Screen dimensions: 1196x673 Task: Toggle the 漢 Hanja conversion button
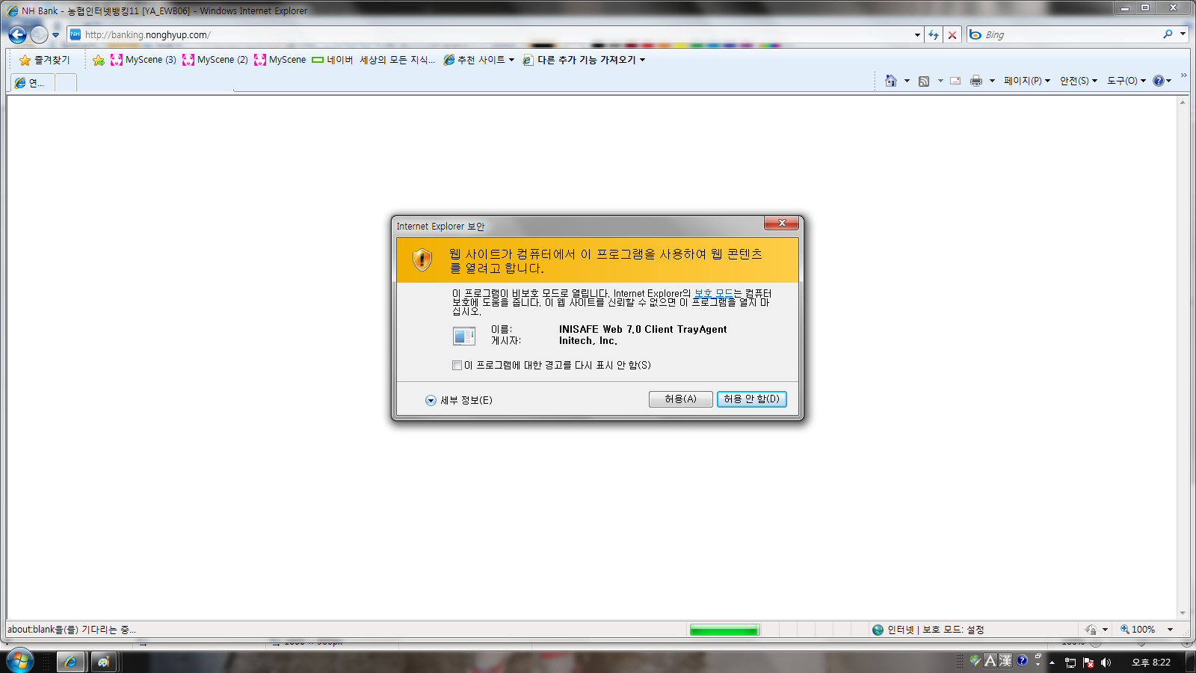pyautogui.click(x=1005, y=660)
